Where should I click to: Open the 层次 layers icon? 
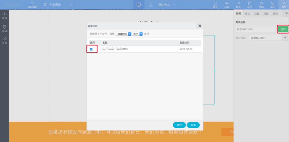(x=273, y=3)
